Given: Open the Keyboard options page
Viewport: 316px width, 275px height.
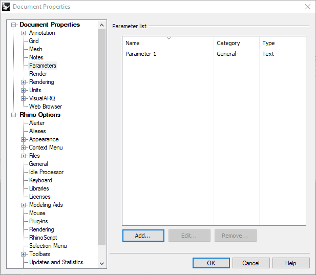Looking at the screenshot, I should point(40,180).
